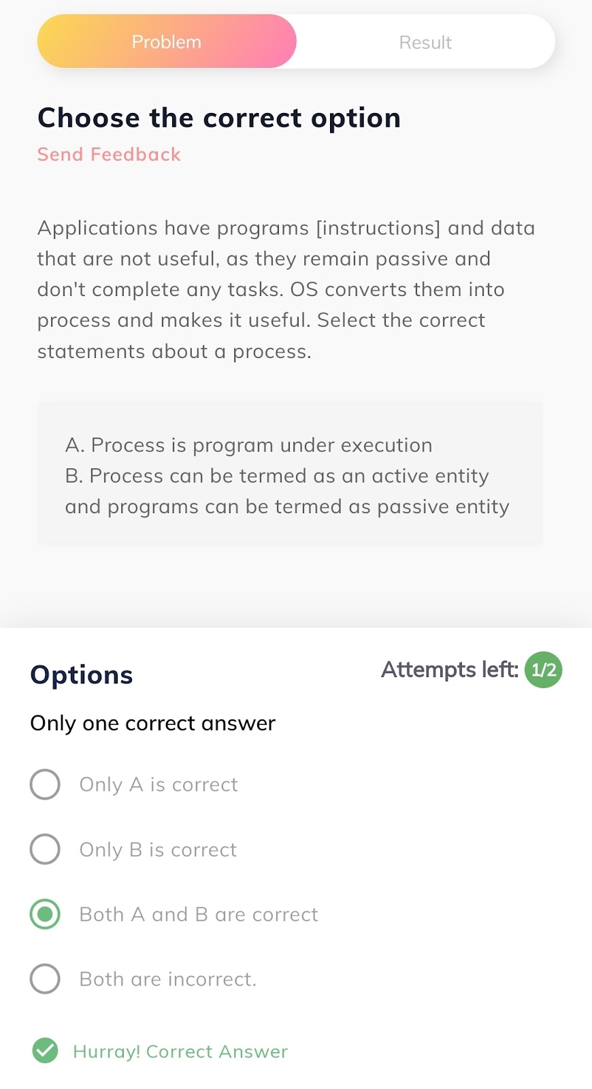Viewport: 592px width, 1089px height.
Task: Select the 'Both are incorrect' radio button
Action: [45, 979]
